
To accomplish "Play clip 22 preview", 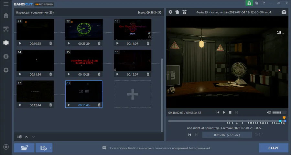I will (69, 43).
